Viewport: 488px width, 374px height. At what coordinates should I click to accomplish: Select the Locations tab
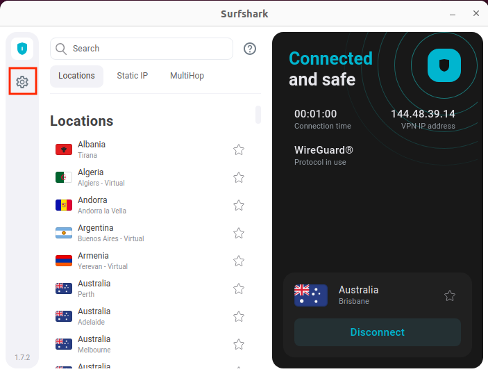tap(76, 76)
